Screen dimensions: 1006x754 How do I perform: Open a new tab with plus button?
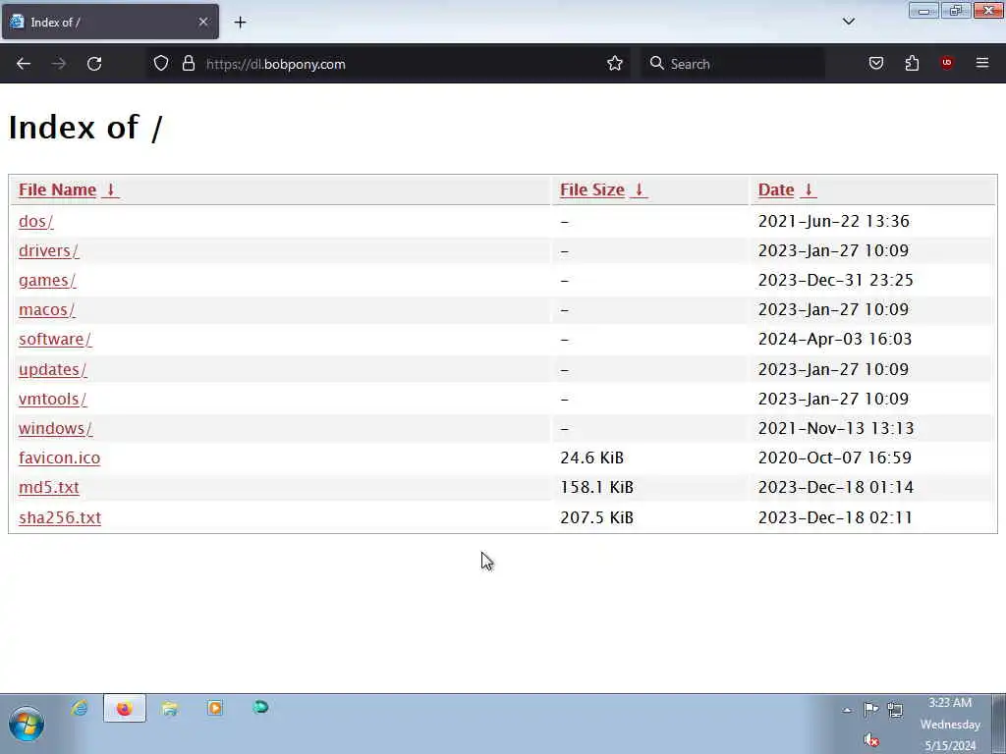(x=240, y=22)
